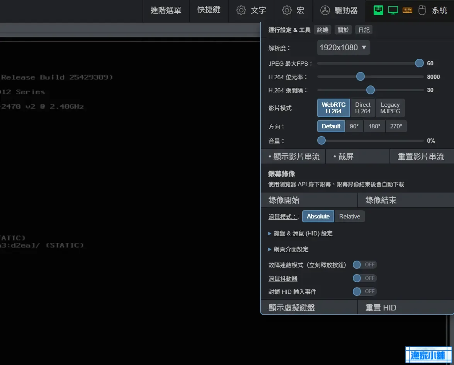Adjust the H.264 張間隔 slider

370,90
